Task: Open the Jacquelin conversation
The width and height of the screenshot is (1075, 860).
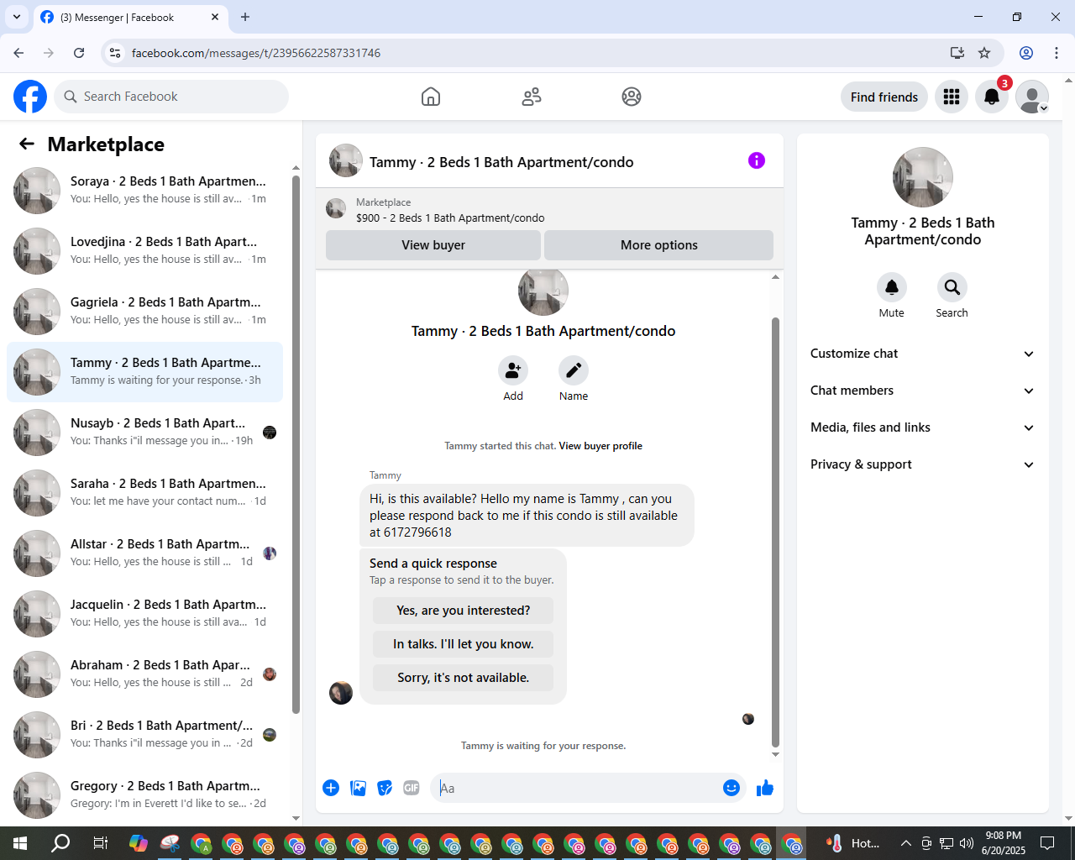Action: point(145,614)
